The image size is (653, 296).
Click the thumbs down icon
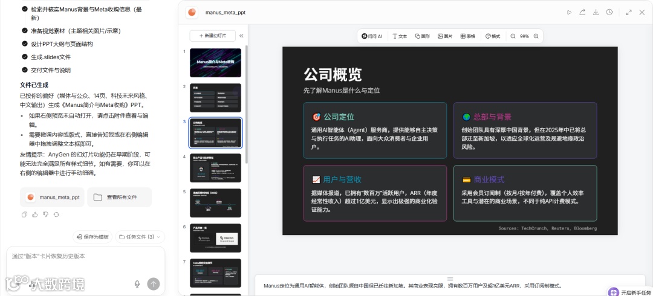tap(46, 214)
